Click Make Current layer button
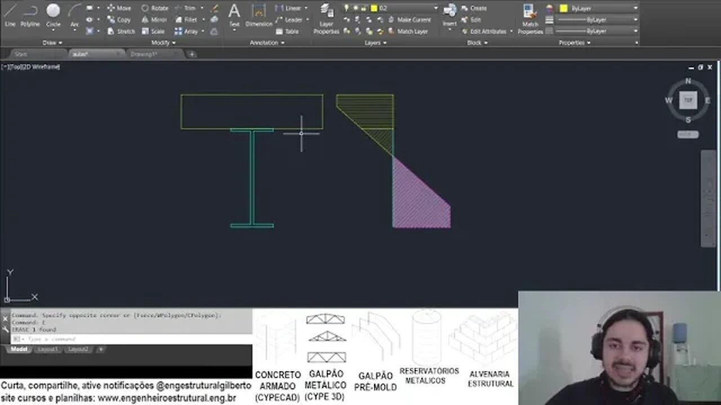The width and height of the screenshot is (721, 405). click(x=408, y=20)
